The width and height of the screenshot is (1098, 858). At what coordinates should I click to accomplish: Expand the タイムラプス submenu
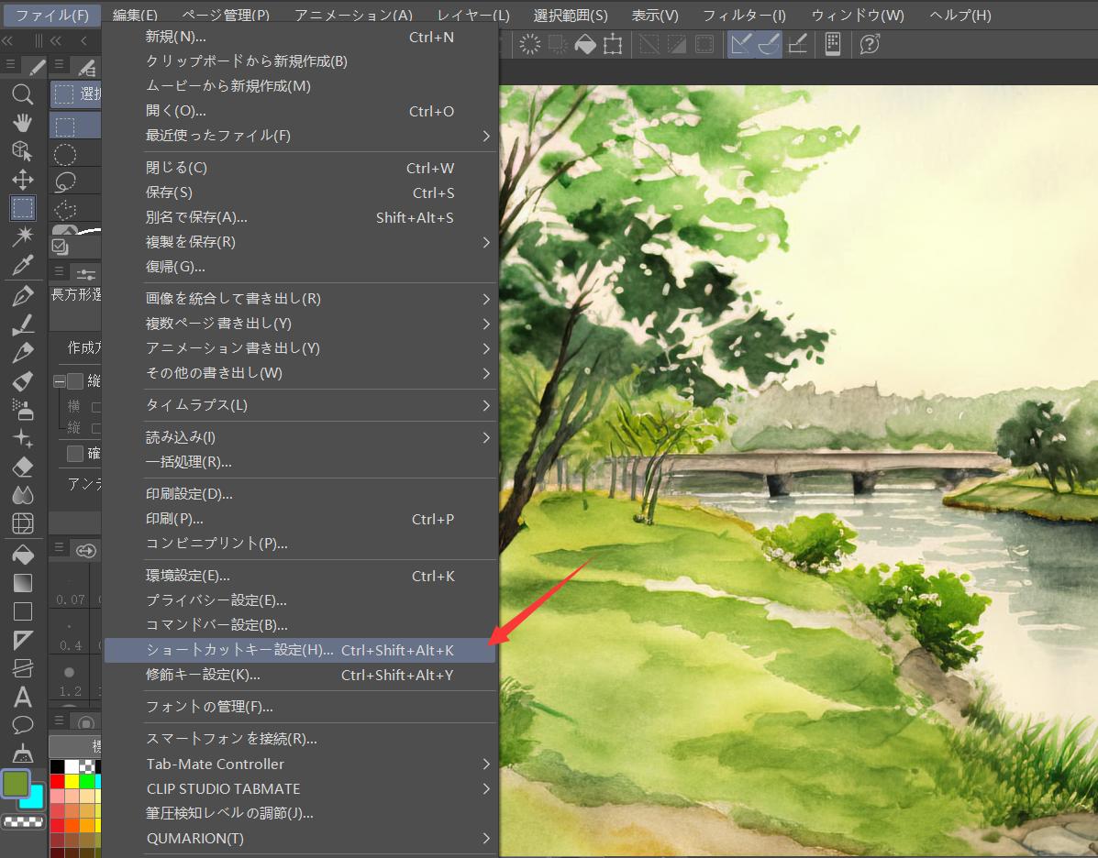click(x=300, y=405)
